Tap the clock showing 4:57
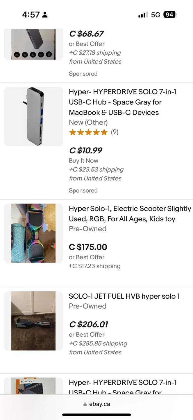 pyautogui.click(x=31, y=14)
